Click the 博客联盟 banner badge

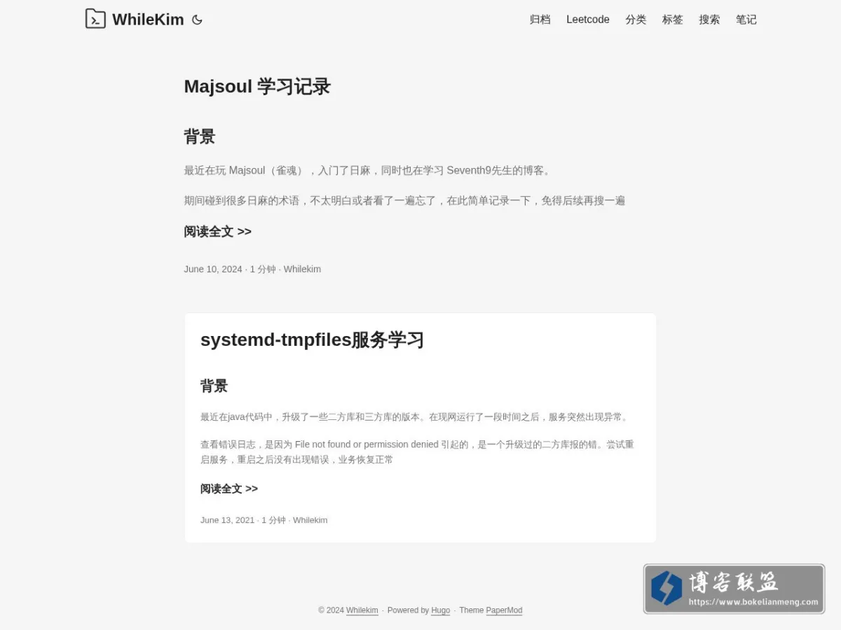pyautogui.click(x=734, y=589)
